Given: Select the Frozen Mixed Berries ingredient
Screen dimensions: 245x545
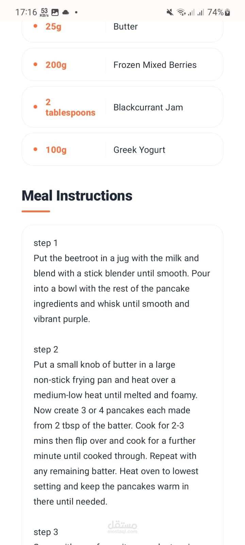Looking at the screenshot, I should point(155,65).
